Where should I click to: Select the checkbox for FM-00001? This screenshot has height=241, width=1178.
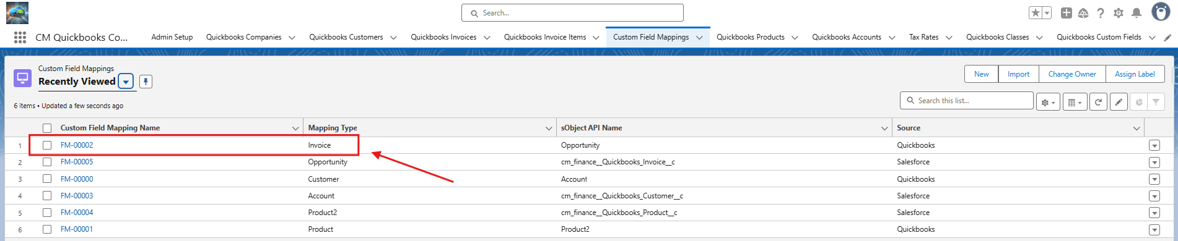click(47, 229)
